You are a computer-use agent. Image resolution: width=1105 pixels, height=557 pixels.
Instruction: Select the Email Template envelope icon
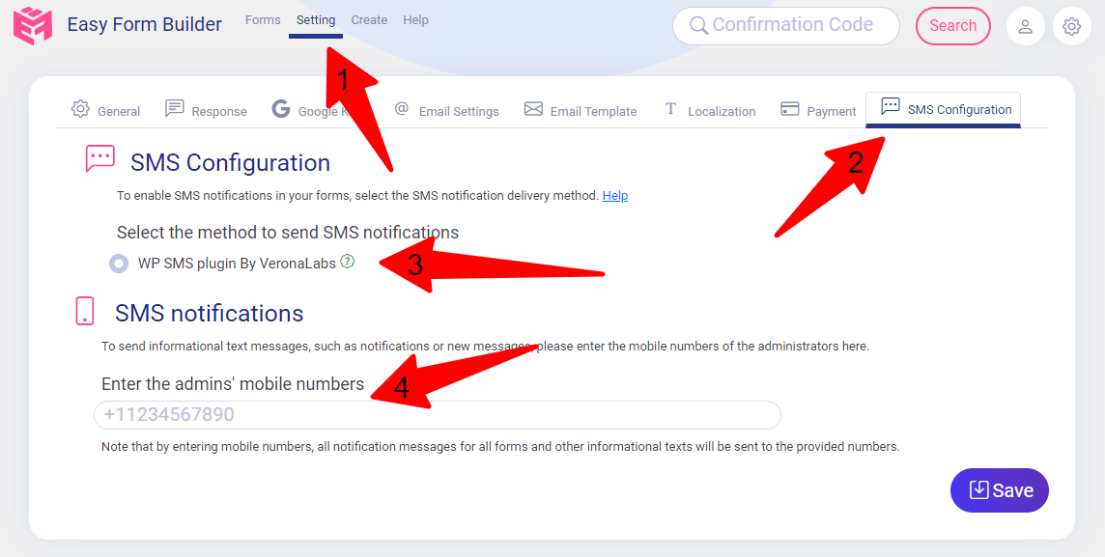(x=532, y=110)
